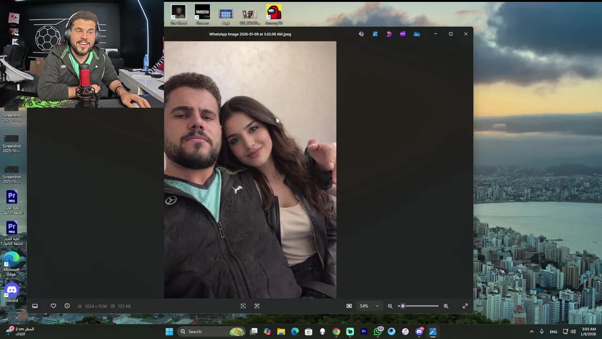This screenshot has width=602, height=339.
Task: Open Discord from the taskbar
Action: point(419,331)
